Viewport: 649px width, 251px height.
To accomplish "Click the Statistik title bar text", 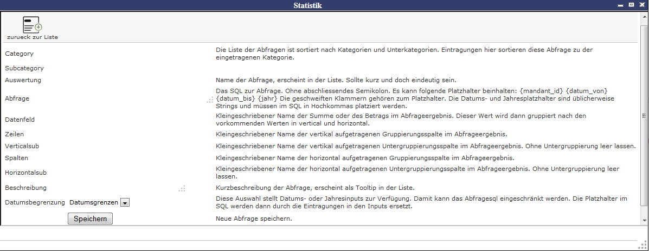I will (308, 5).
